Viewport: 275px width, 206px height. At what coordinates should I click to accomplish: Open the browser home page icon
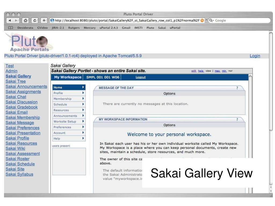point(26,20)
